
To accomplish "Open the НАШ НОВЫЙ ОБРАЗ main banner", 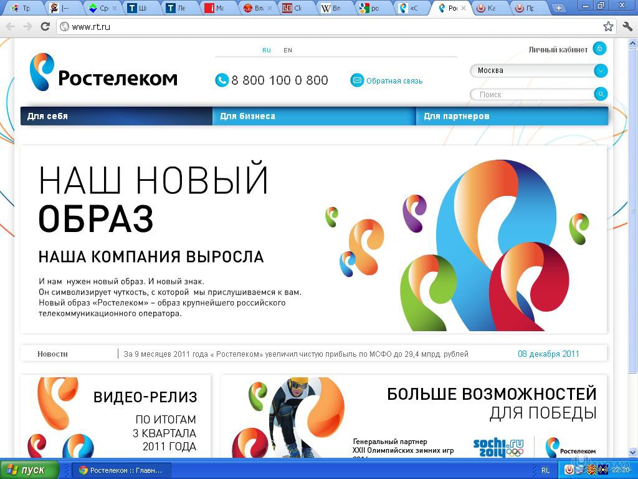I will [313, 239].
